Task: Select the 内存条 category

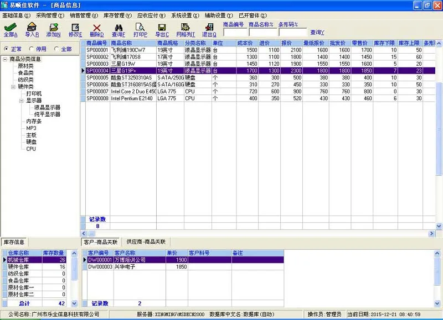Action: pyautogui.click(x=34, y=121)
